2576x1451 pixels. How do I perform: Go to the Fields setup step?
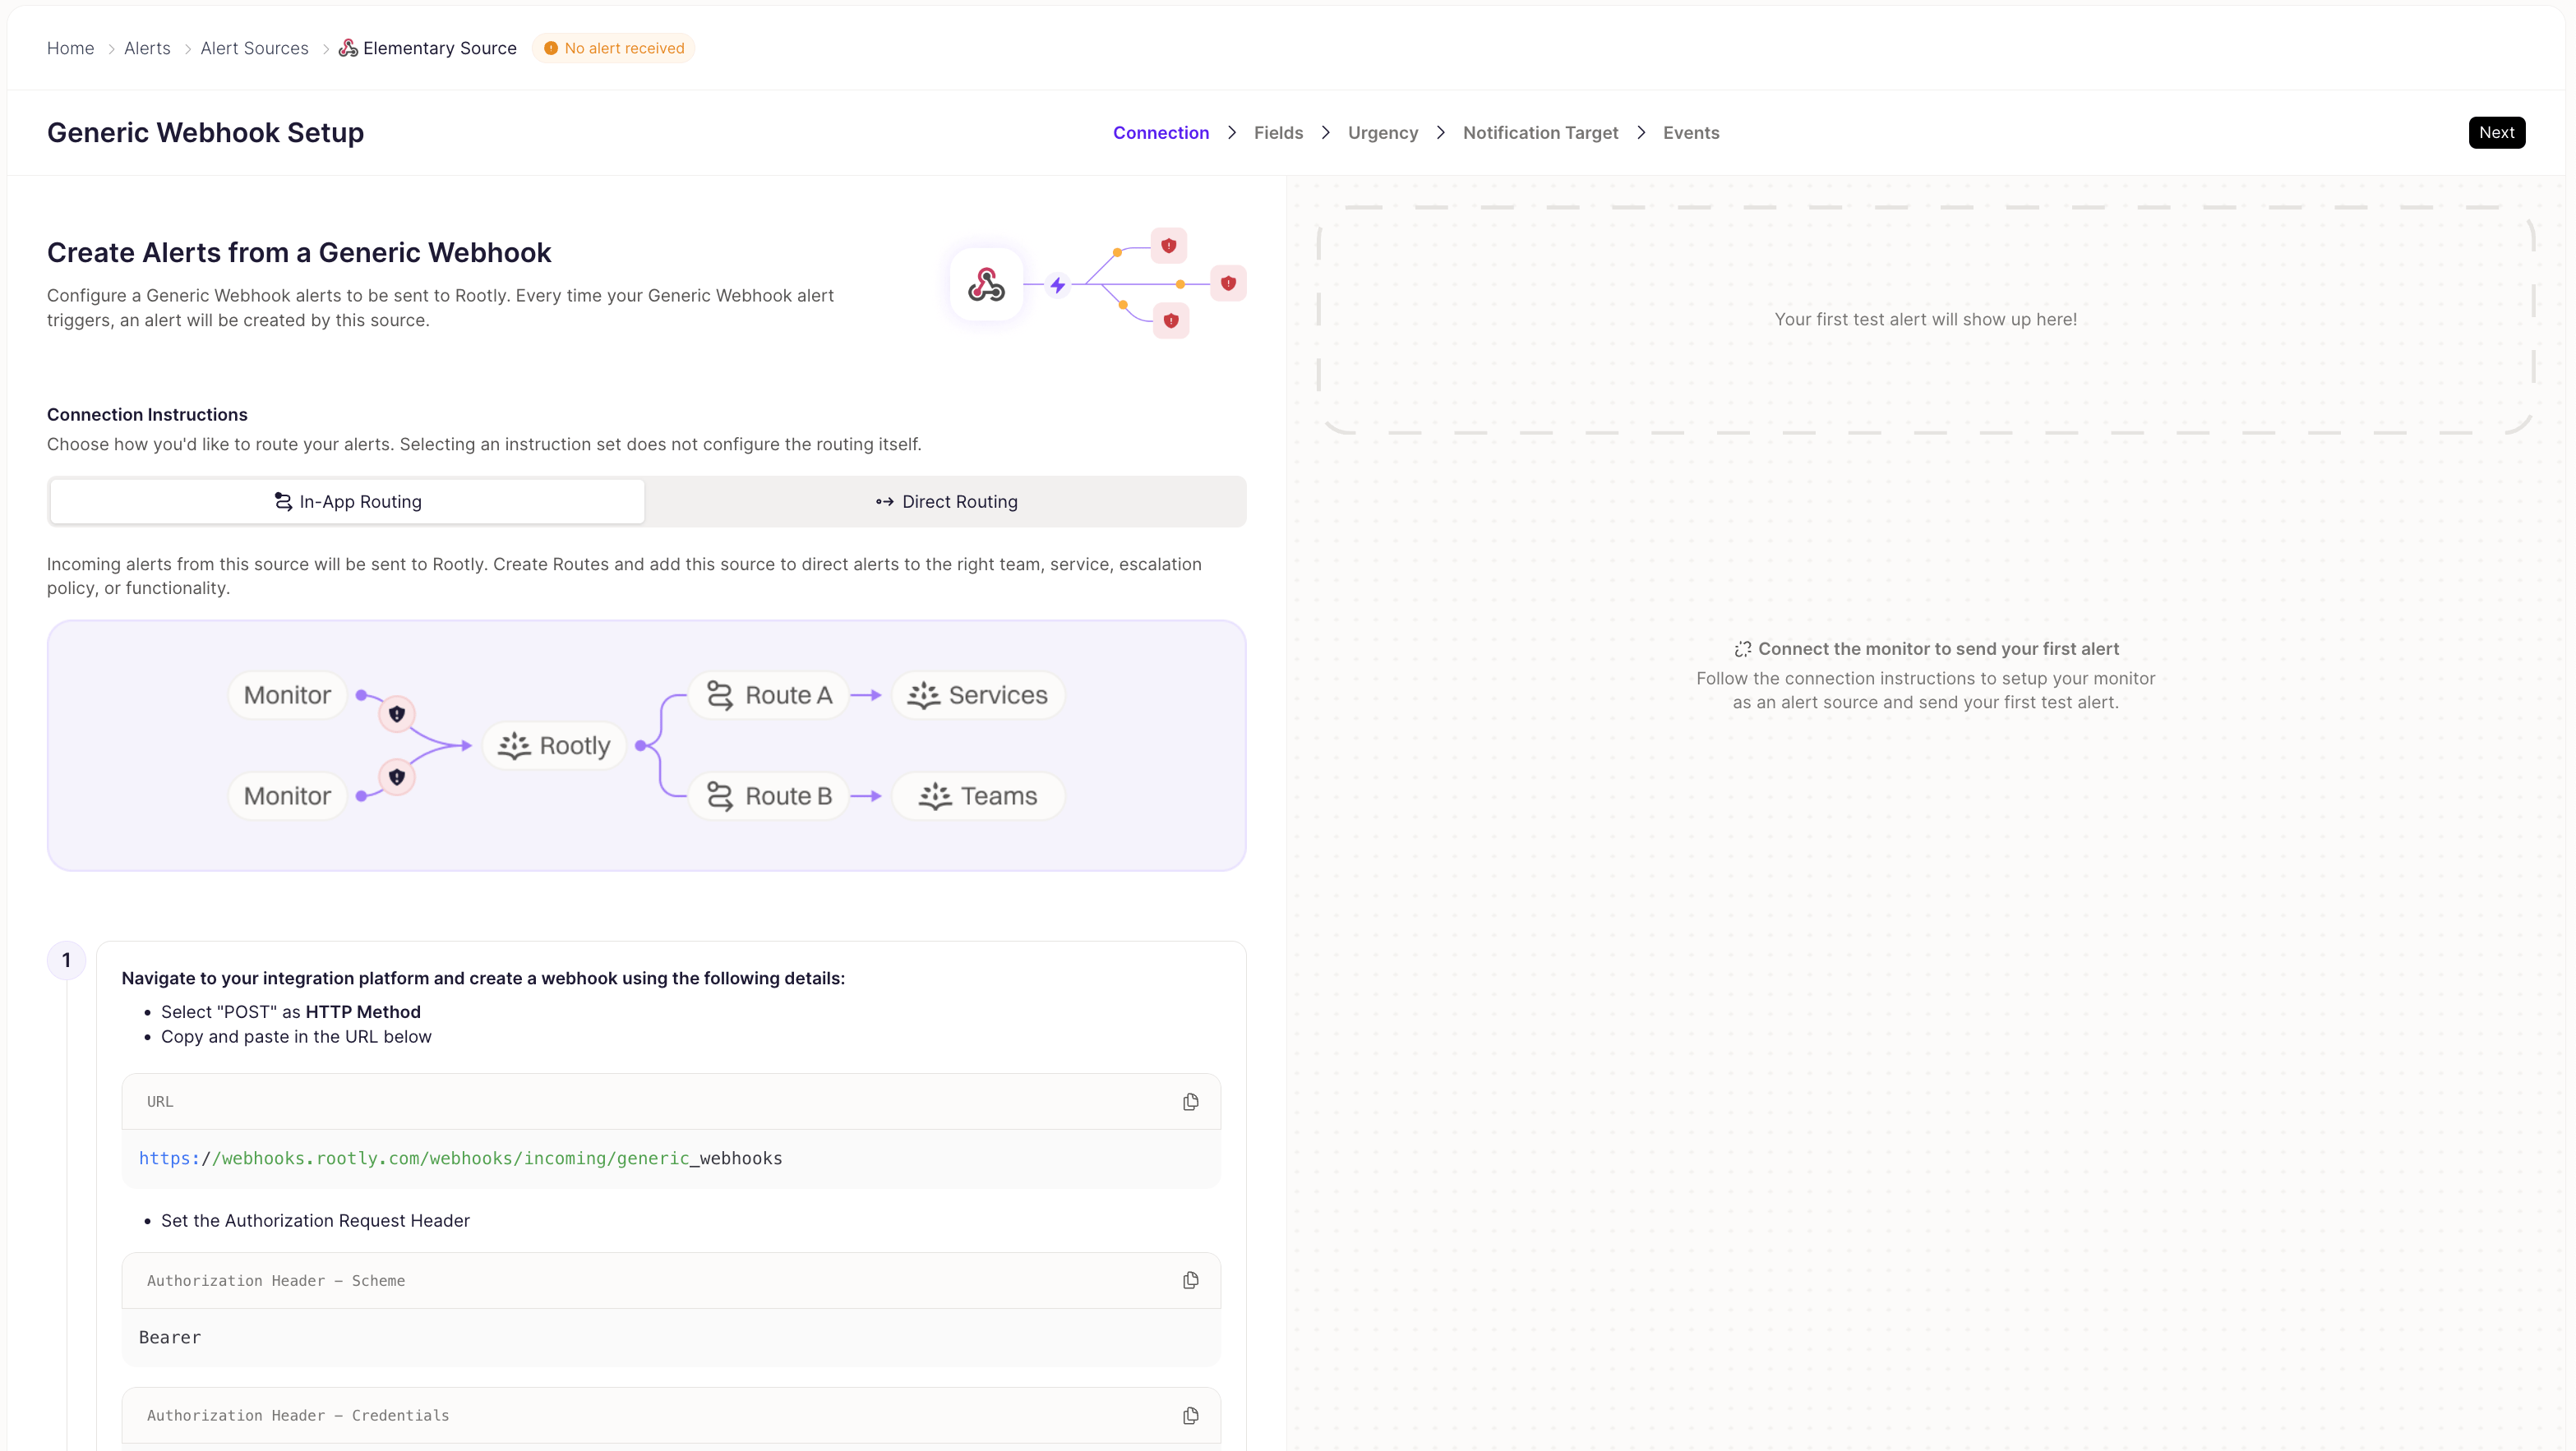1278,133
